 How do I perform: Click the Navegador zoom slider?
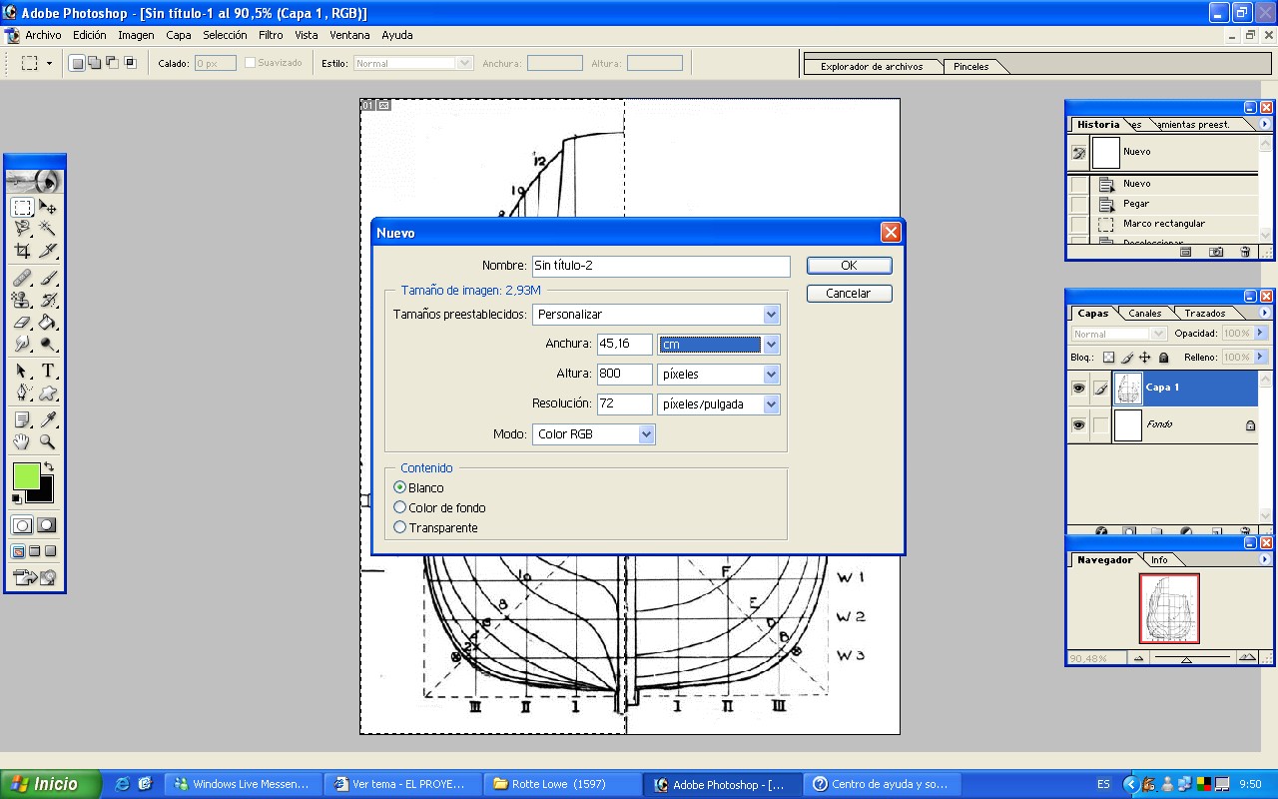[1186, 658]
